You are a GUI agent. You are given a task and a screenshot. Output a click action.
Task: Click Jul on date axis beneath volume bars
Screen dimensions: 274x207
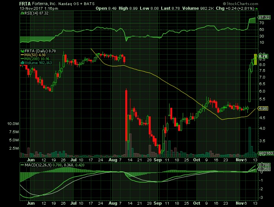pyautogui.click(x=74, y=160)
